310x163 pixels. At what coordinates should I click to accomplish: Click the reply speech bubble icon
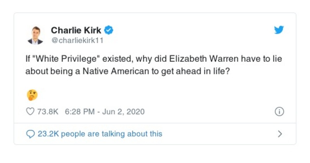click(x=30, y=134)
